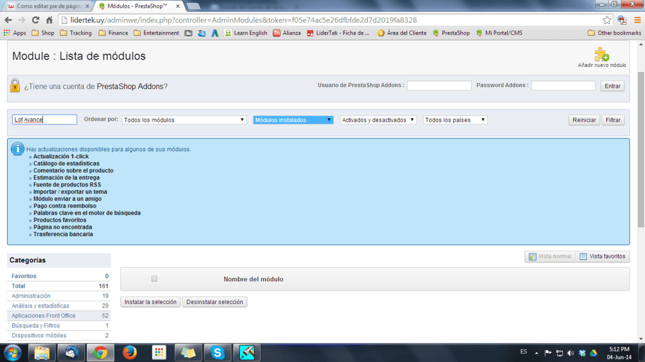Open the Productos favoritos link

[60, 220]
